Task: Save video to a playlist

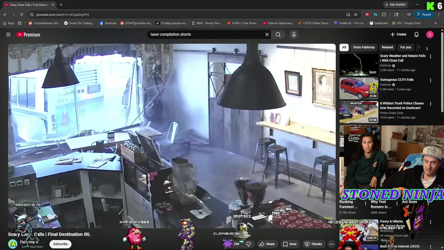Action: click(x=290, y=244)
